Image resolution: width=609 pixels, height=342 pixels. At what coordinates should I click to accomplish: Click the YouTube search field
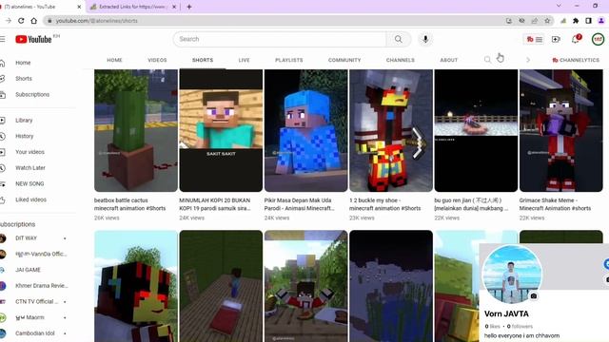point(280,39)
